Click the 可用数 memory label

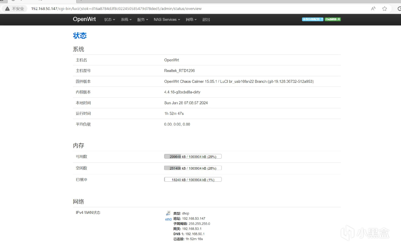(x=81, y=156)
